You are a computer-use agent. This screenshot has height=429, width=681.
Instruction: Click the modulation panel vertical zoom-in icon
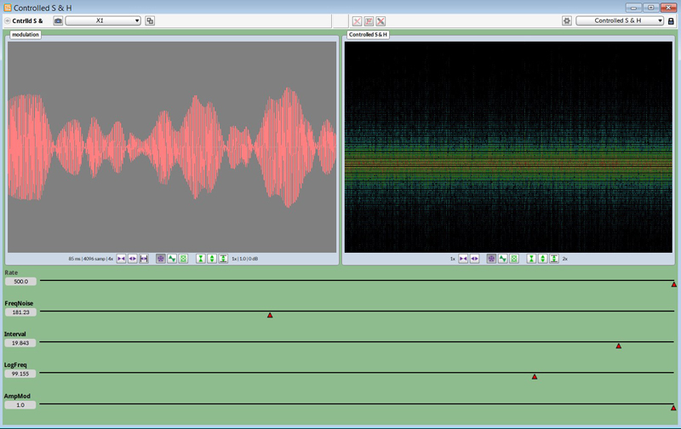pos(201,259)
